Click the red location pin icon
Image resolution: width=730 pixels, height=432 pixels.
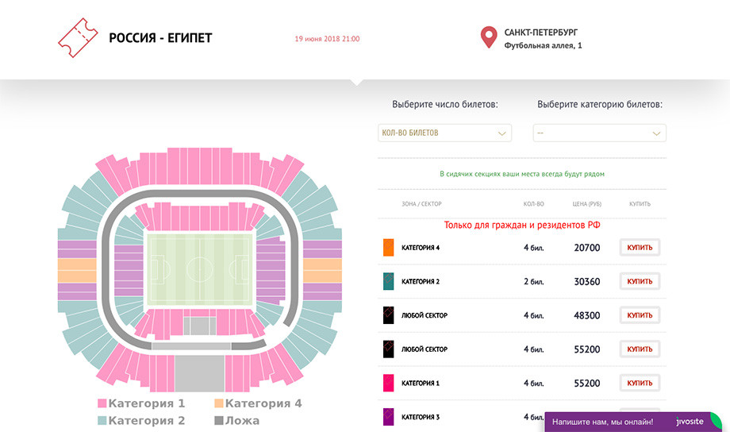(489, 38)
